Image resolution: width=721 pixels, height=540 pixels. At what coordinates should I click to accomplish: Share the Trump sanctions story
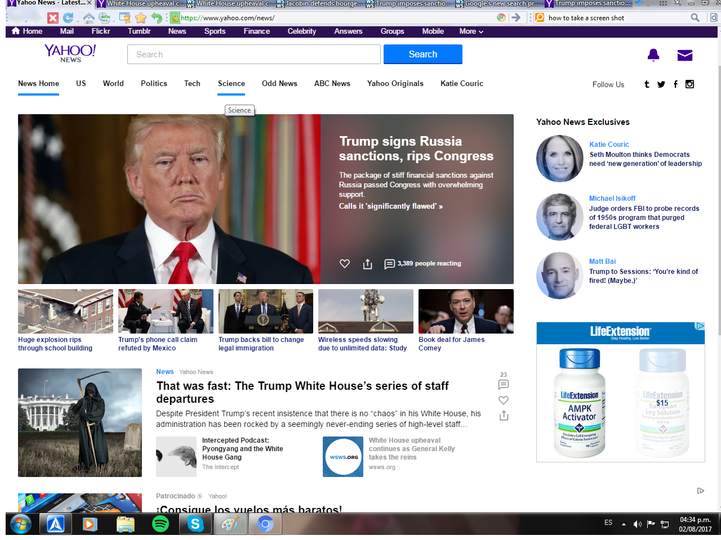pos(367,263)
